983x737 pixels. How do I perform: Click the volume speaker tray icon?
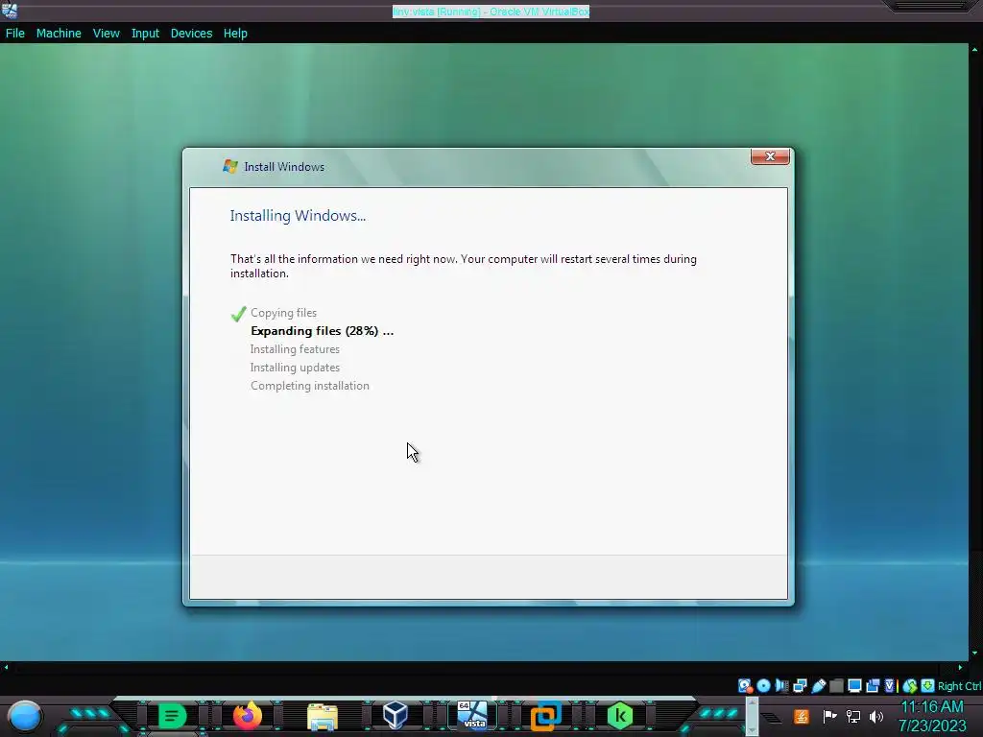(876, 716)
